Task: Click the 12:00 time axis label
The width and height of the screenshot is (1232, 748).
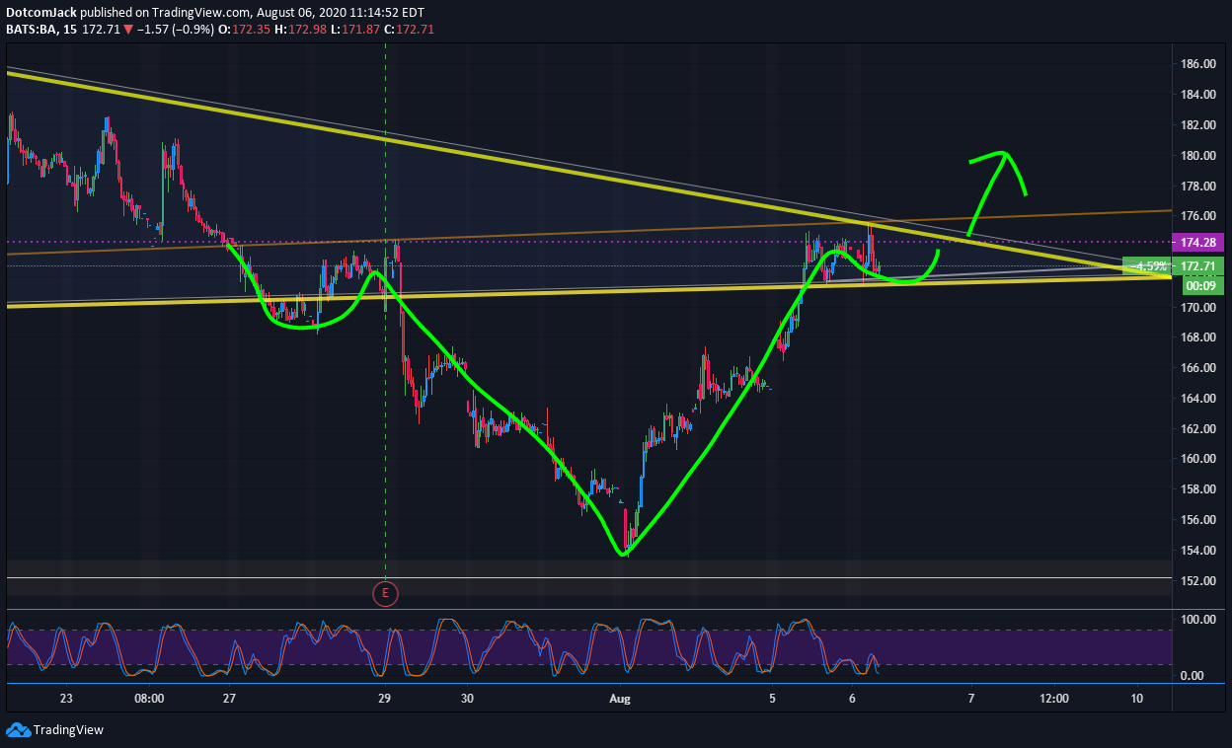Action: pos(1053,699)
